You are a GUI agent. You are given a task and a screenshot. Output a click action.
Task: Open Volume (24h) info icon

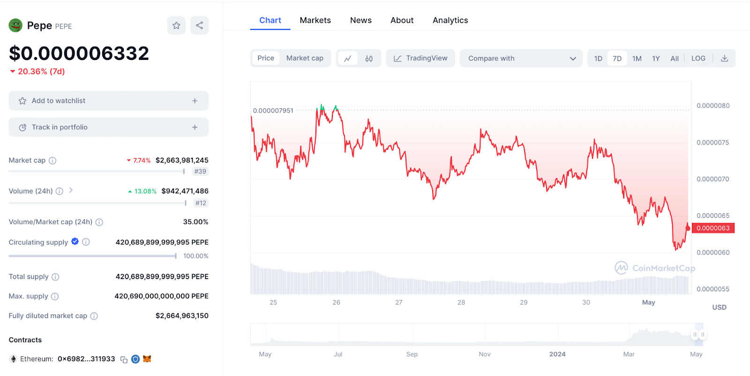tap(60, 191)
